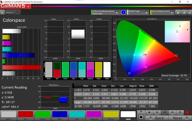Click the stop measurement button

[149, 113]
